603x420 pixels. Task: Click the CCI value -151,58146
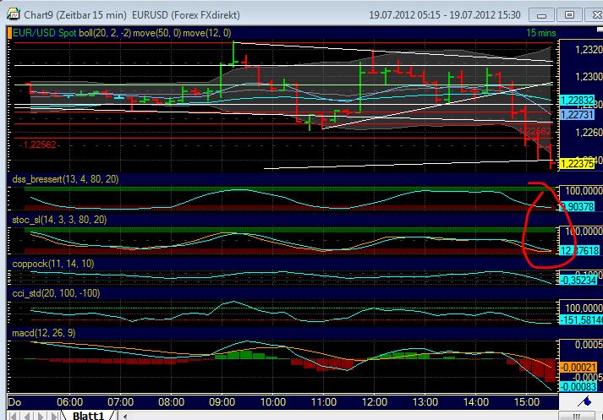click(x=581, y=319)
